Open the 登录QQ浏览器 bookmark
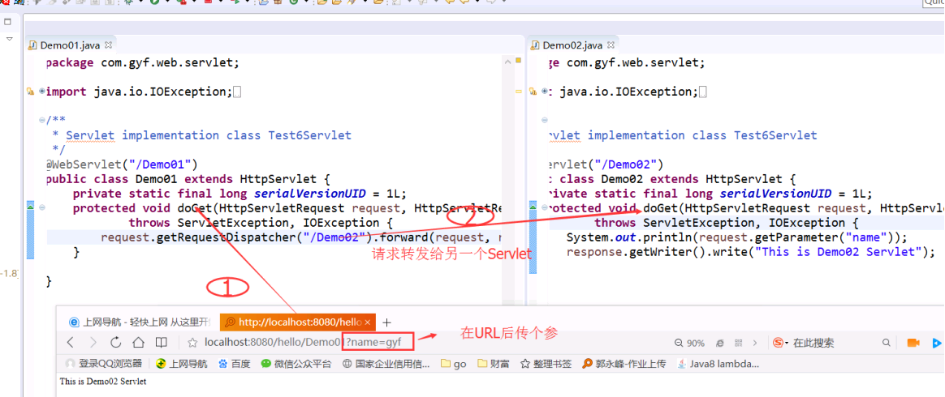Image resolution: width=945 pixels, height=397 pixels. 103,363
